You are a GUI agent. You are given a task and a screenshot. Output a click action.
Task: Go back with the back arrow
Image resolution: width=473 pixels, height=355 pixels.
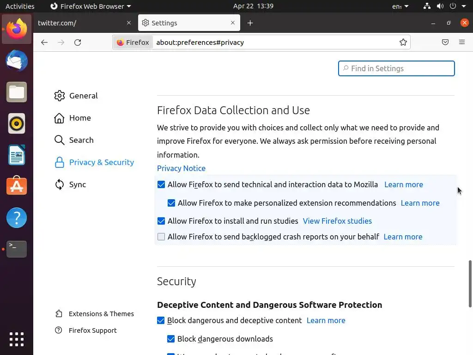pos(44,43)
